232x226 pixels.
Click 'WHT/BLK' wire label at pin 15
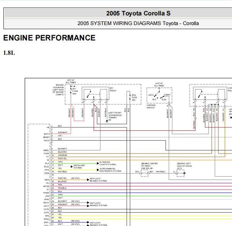pos(63,172)
